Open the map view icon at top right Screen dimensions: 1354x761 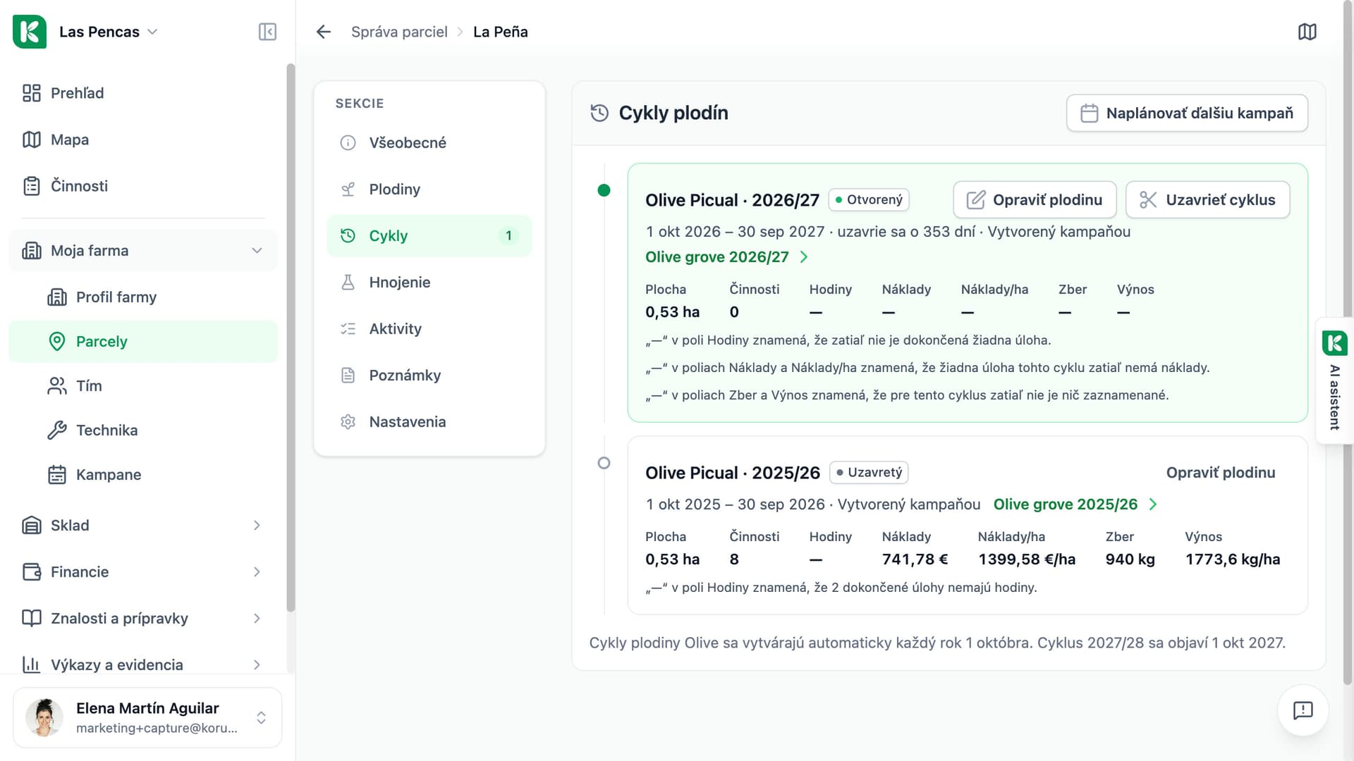[1307, 32]
